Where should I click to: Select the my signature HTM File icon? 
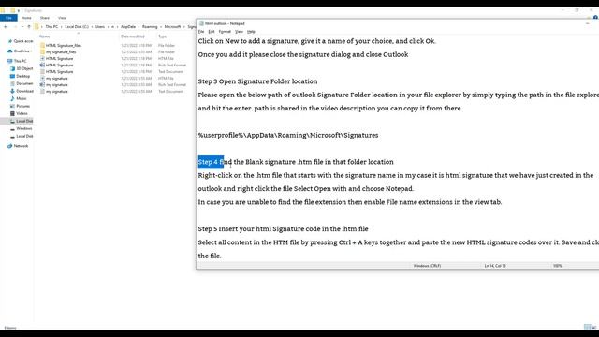coord(42,78)
